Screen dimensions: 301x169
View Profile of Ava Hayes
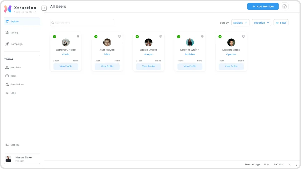tap(107, 66)
